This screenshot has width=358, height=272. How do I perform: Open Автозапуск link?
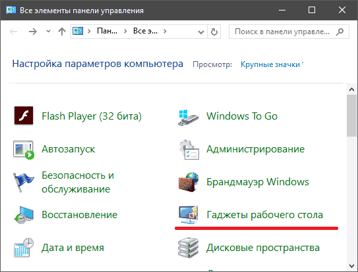[69, 149]
